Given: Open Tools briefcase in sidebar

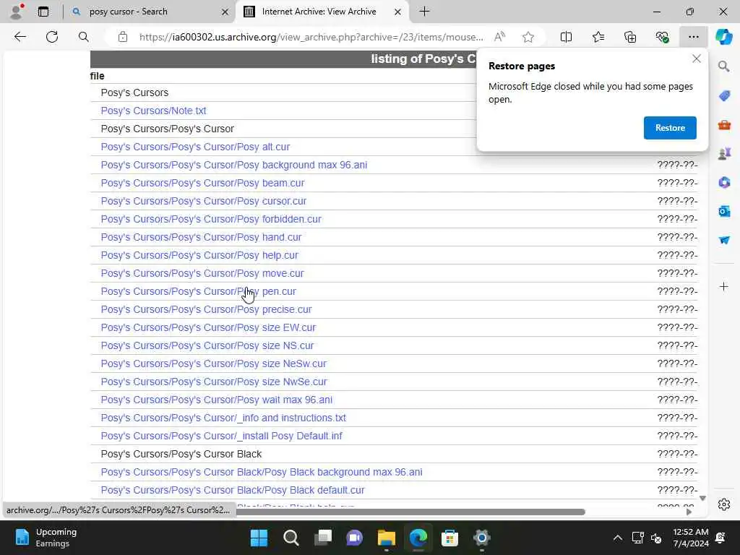Looking at the screenshot, I should point(724,124).
